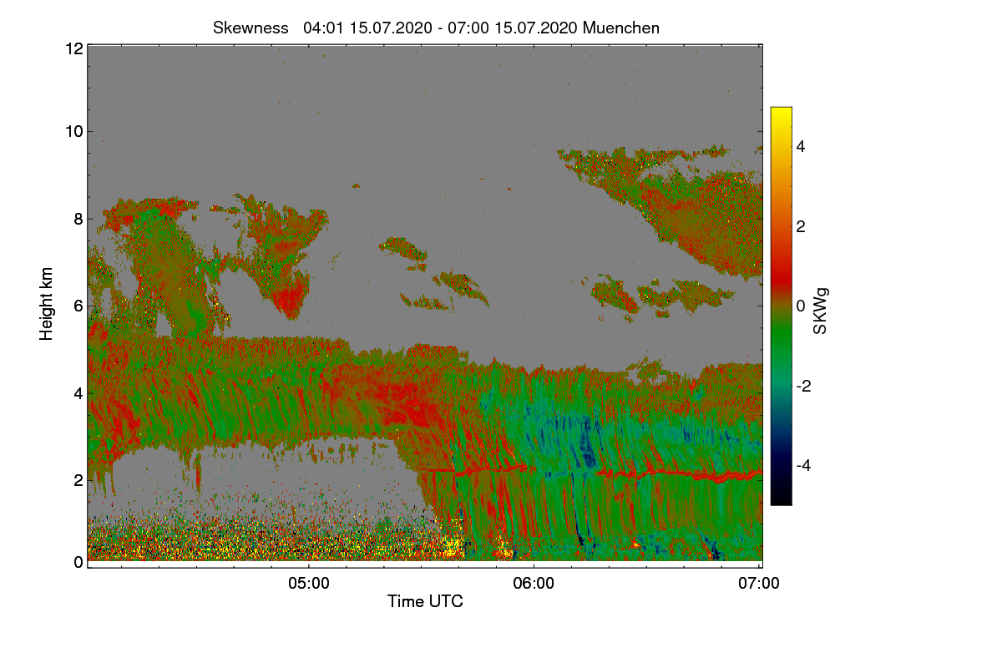Click the height tick label 10
Image resolution: width=1002 pixels, height=668 pixels.
[x=73, y=131]
